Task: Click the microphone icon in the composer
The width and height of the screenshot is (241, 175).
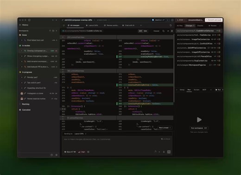Action: (164, 152)
